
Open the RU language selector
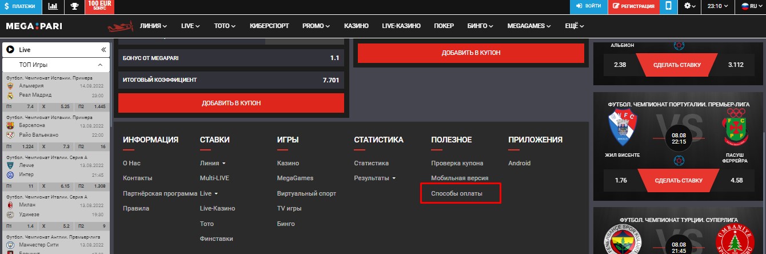(x=752, y=6)
